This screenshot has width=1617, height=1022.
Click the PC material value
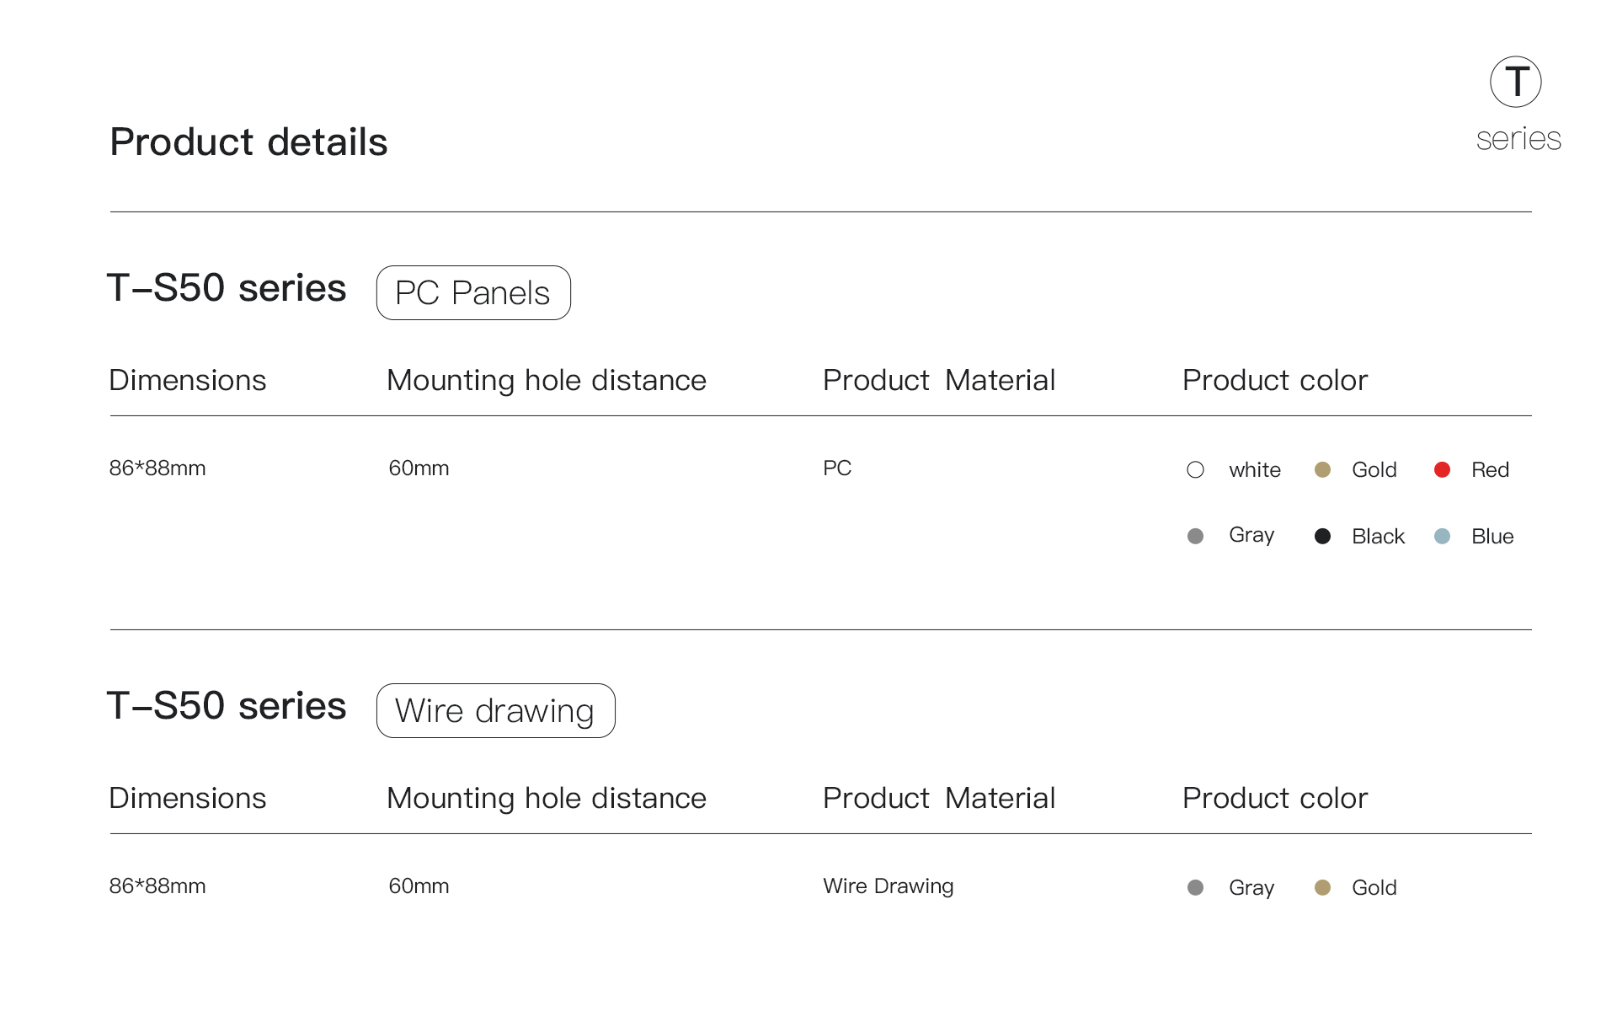click(x=837, y=468)
